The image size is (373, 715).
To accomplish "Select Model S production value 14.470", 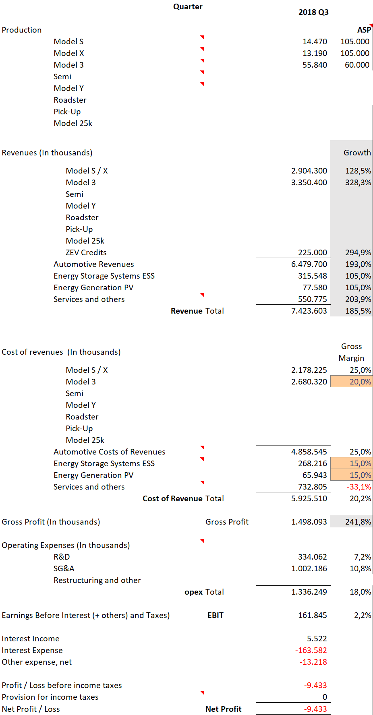I will (315, 41).
